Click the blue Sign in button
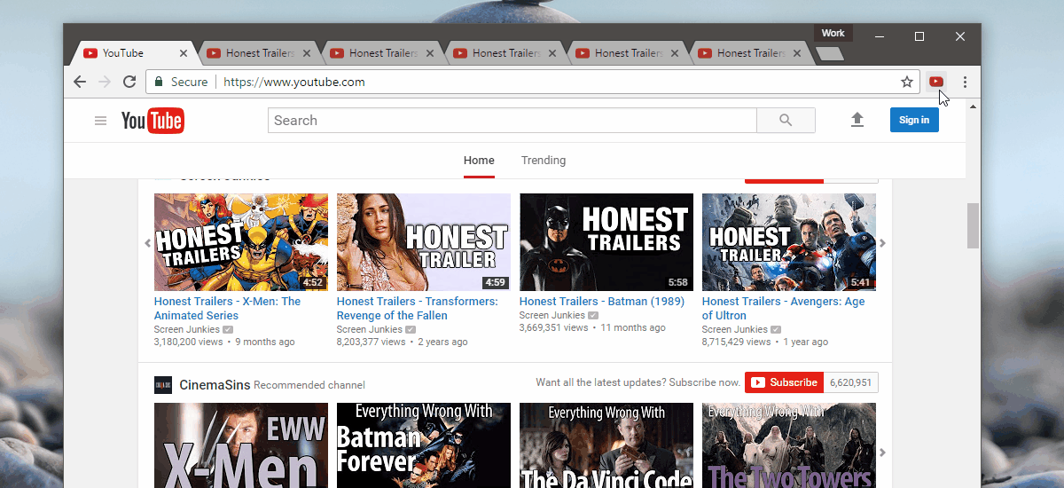Viewport: 1064px width, 488px height. (x=913, y=121)
